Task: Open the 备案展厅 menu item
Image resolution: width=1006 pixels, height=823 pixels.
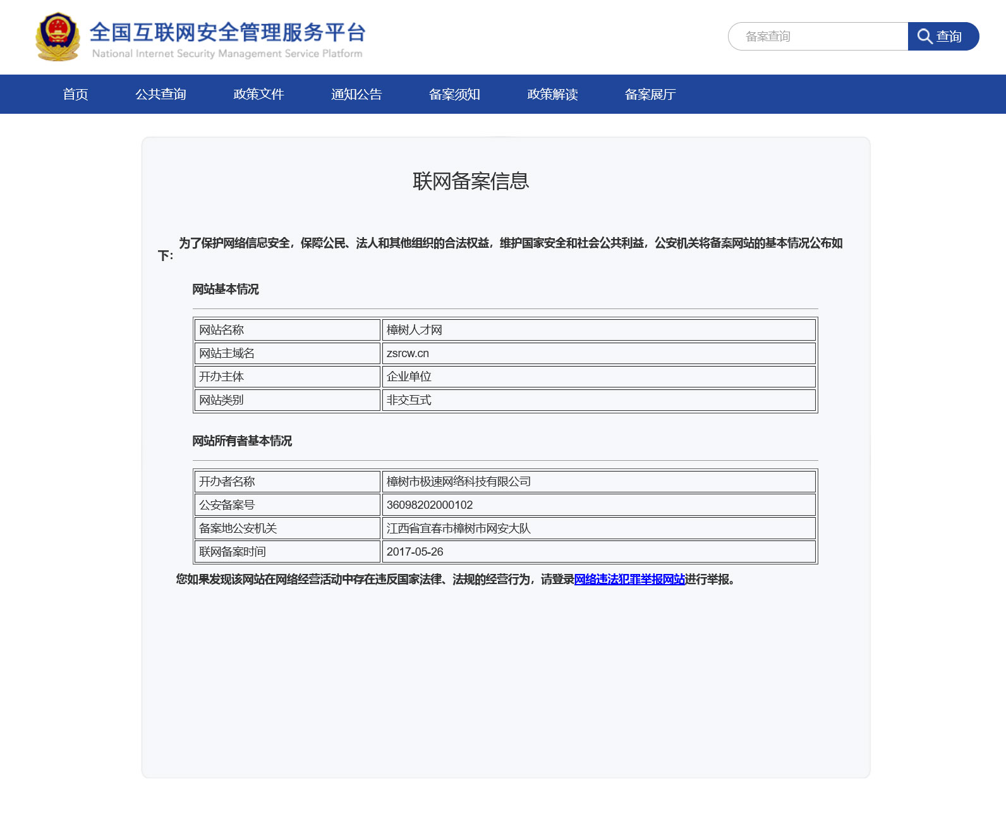Action: (650, 94)
